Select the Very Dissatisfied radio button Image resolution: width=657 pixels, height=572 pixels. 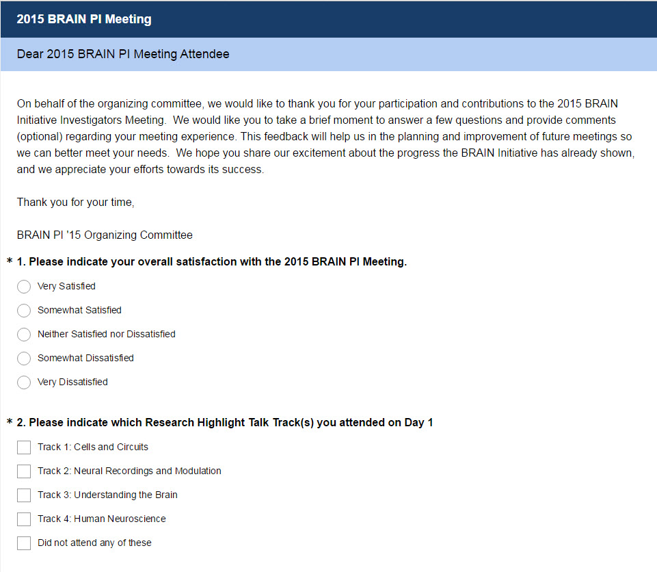pos(24,382)
